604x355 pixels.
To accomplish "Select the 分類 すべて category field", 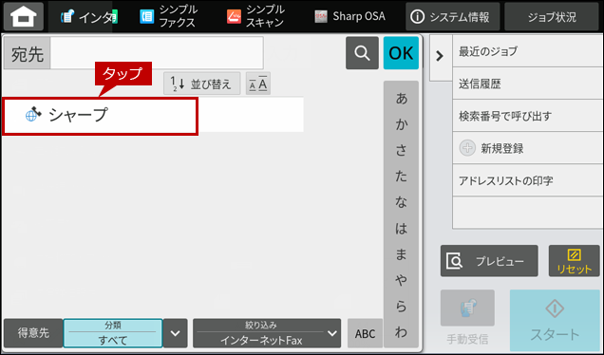I will (113, 333).
